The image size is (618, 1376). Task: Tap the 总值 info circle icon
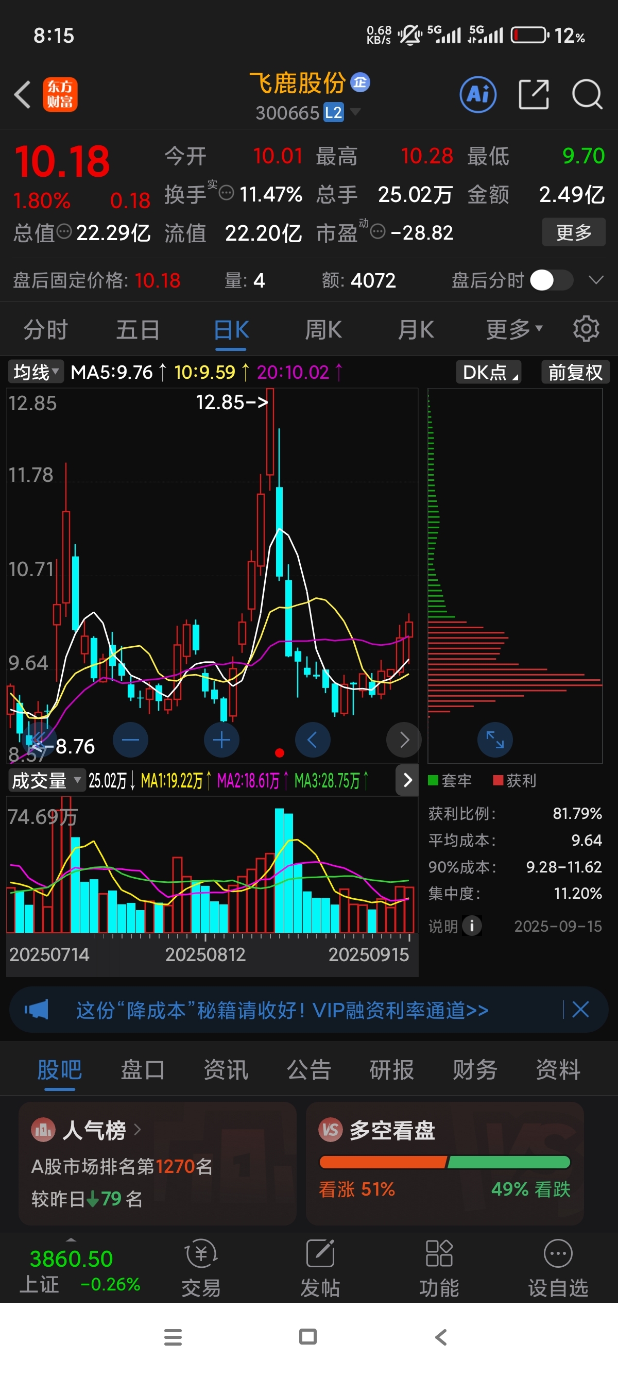(x=64, y=231)
